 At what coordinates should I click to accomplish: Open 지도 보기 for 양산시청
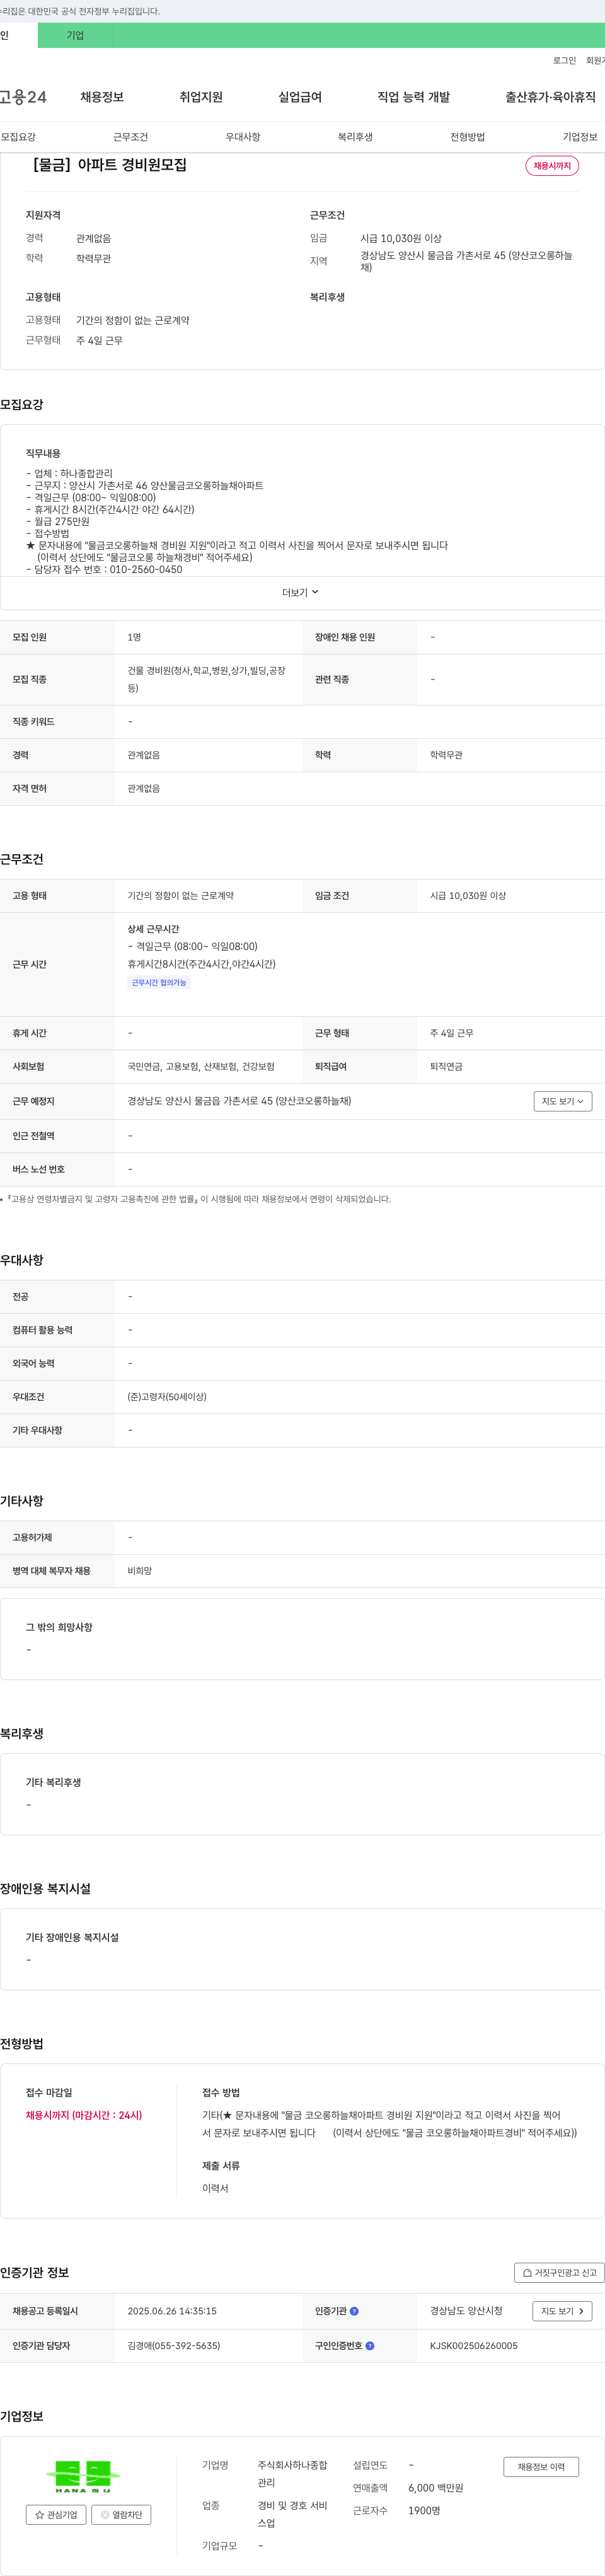[x=563, y=2311]
